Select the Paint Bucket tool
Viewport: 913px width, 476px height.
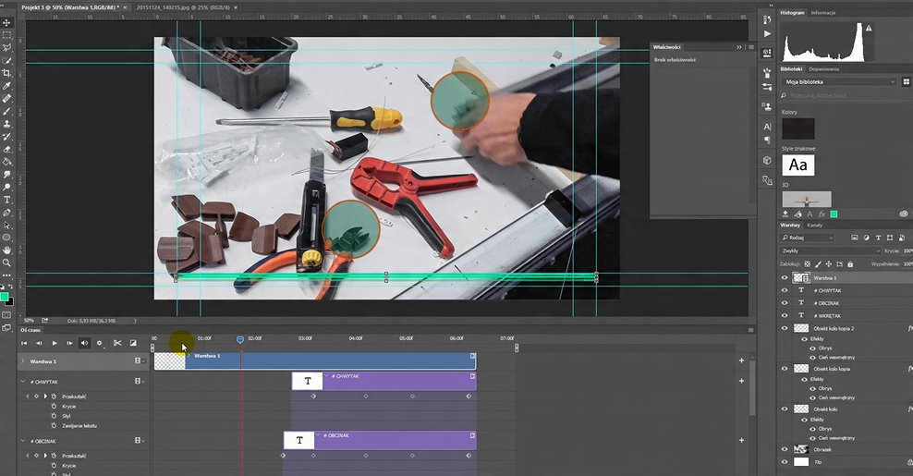(x=7, y=162)
